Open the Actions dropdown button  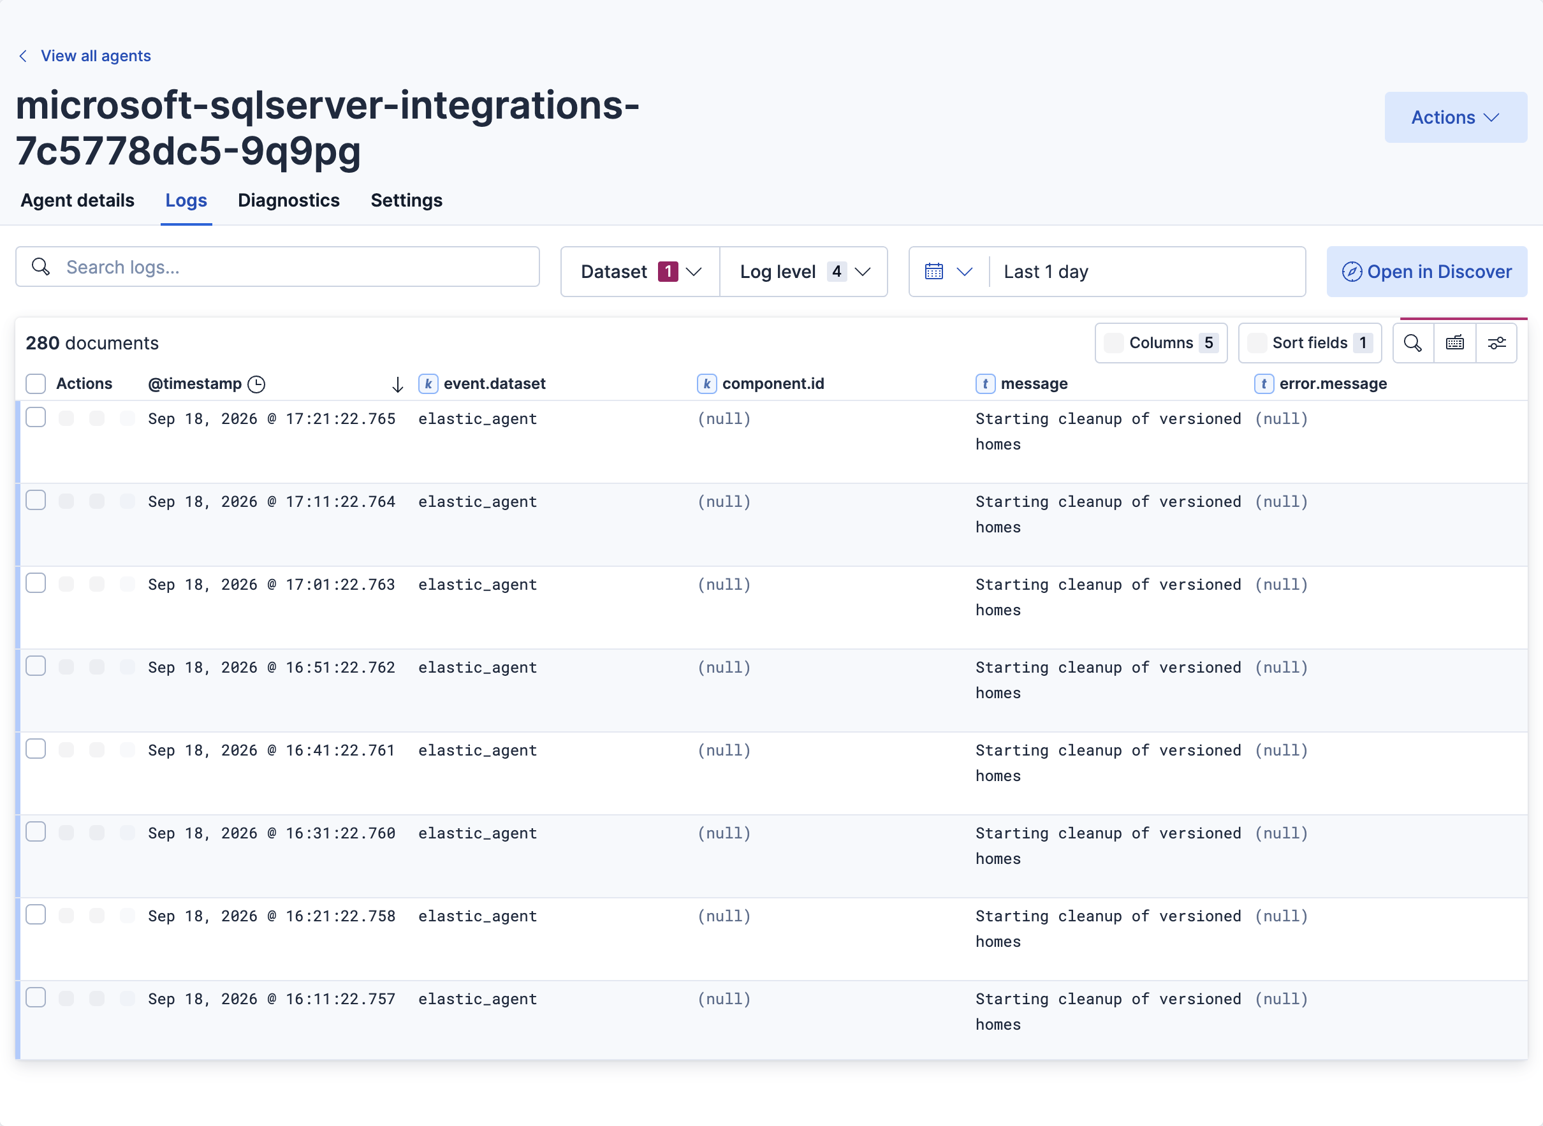[1455, 117]
